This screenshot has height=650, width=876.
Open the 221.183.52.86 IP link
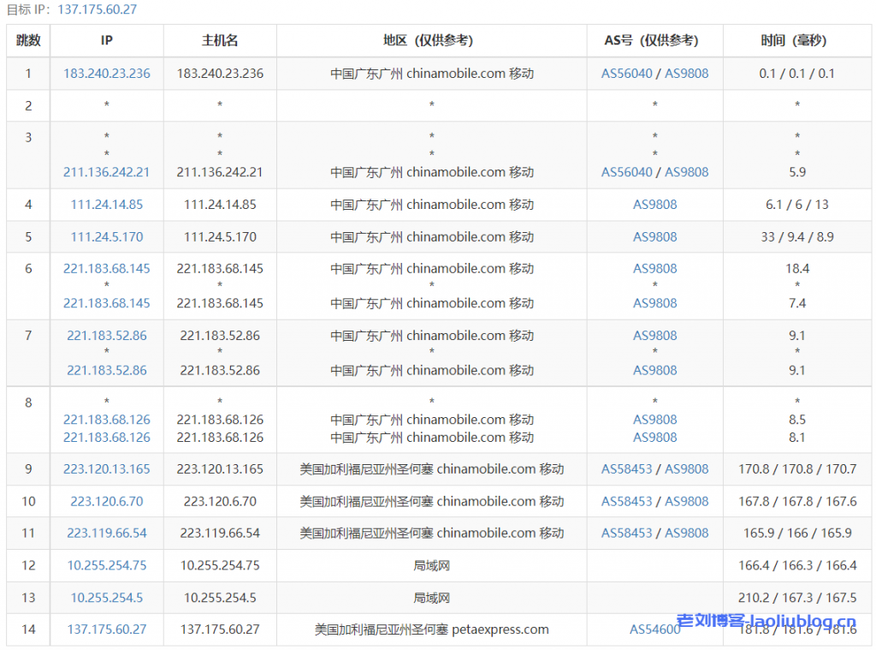106,335
